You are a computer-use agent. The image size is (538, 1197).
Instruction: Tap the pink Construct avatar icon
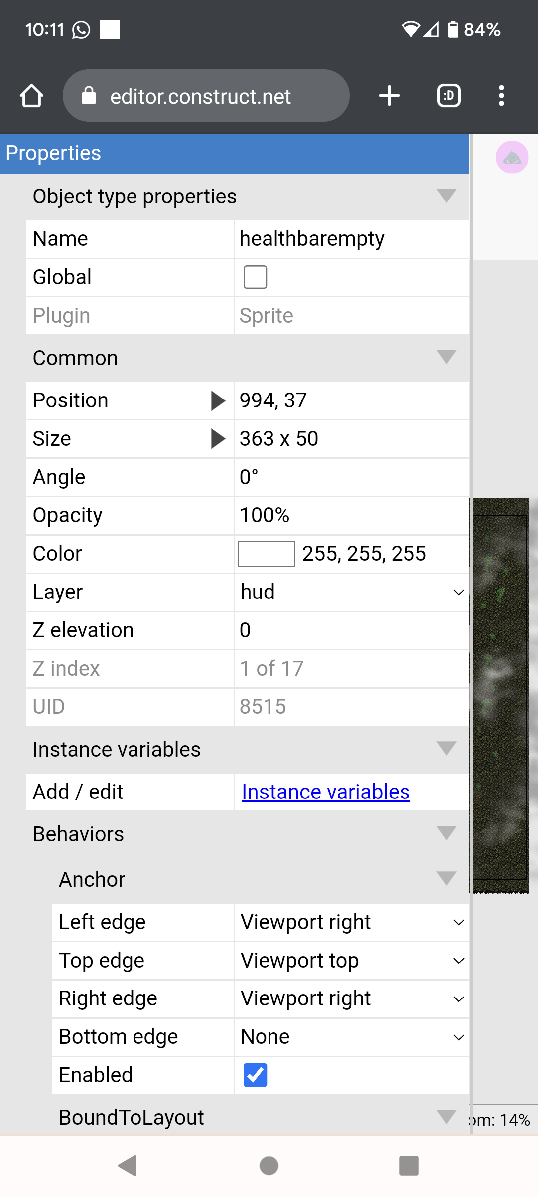pyautogui.click(x=512, y=158)
